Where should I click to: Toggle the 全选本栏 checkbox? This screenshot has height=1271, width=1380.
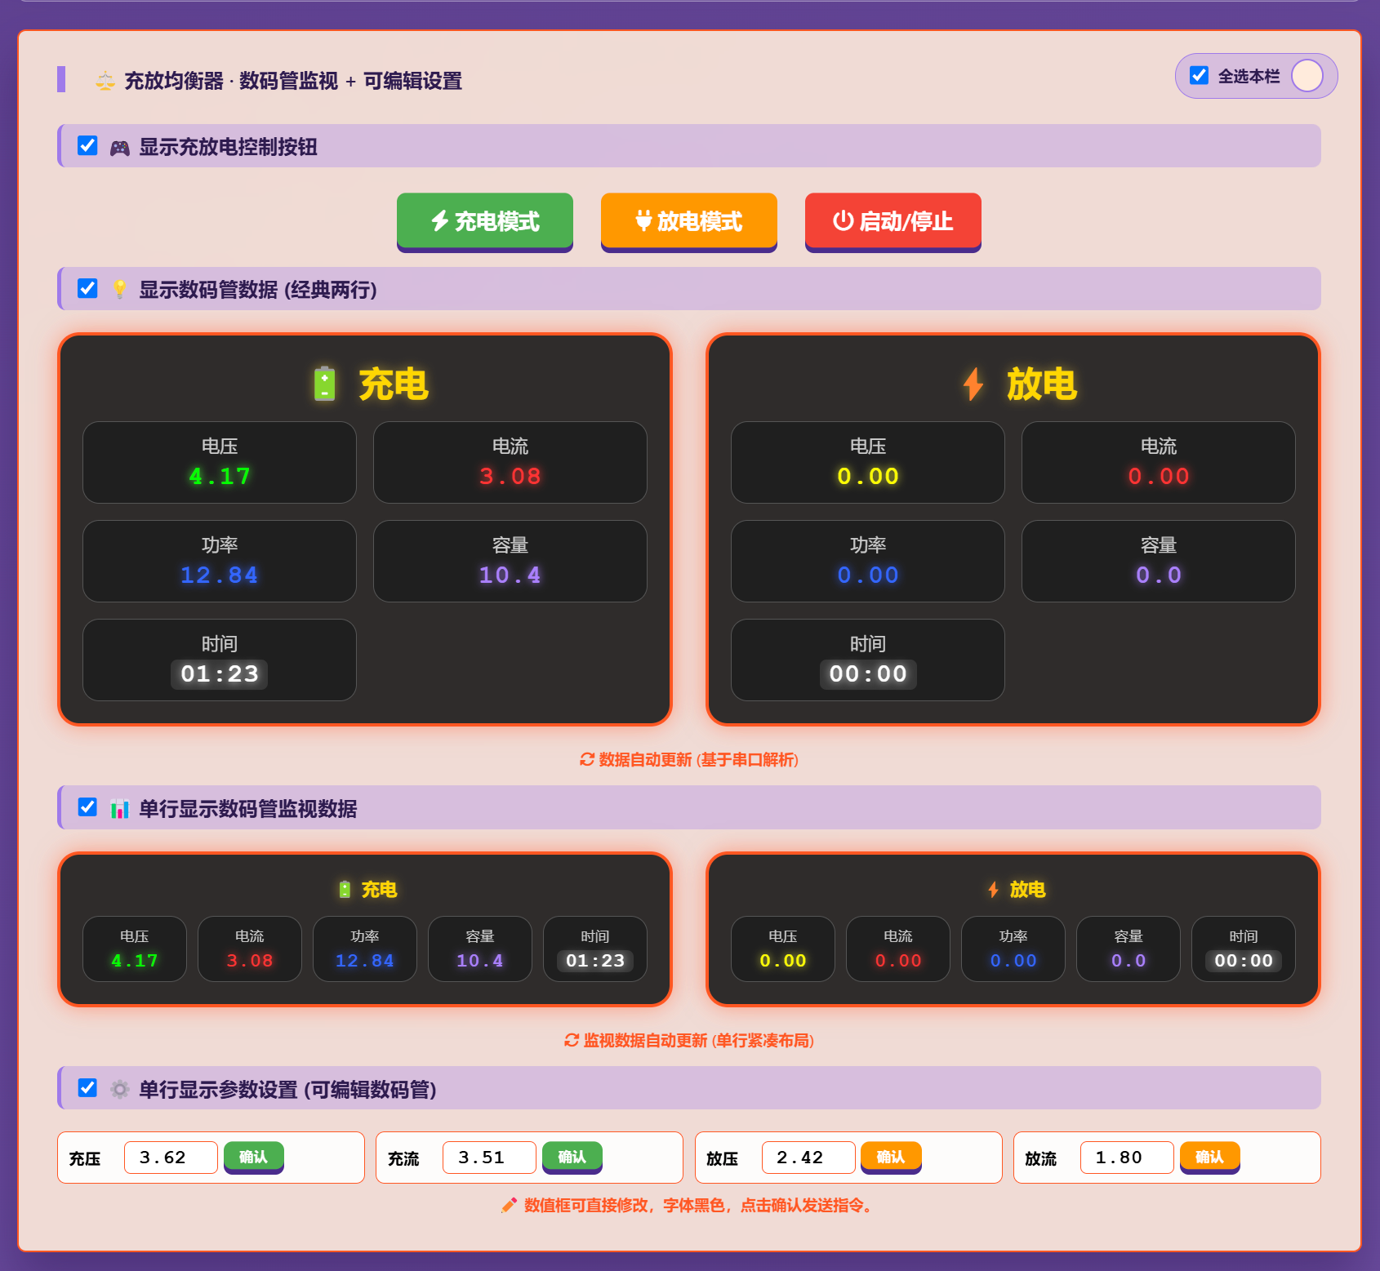[x=1199, y=76]
